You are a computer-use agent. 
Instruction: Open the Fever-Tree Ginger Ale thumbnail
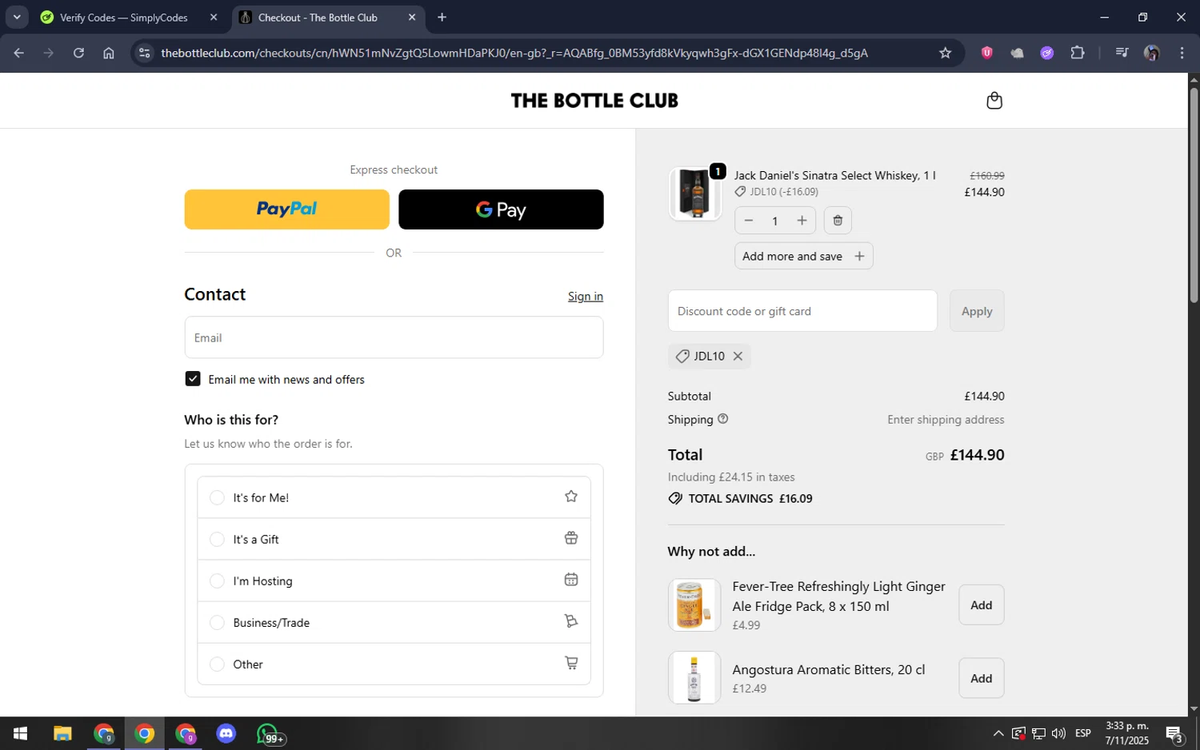(x=694, y=605)
